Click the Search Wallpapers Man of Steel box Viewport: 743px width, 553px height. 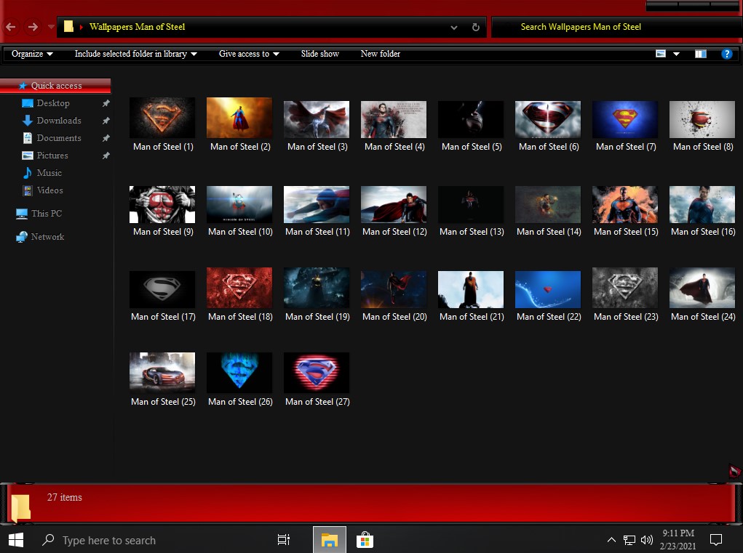616,27
